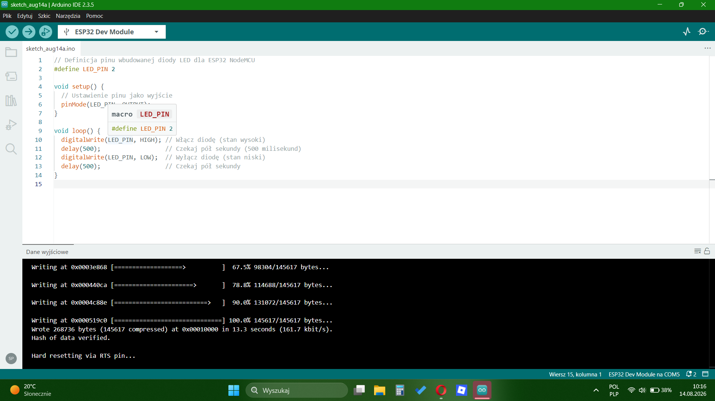Viewport: 715px width, 401px height.
Task: Click 'void setup()' on line 4
Action: [75, 86]
